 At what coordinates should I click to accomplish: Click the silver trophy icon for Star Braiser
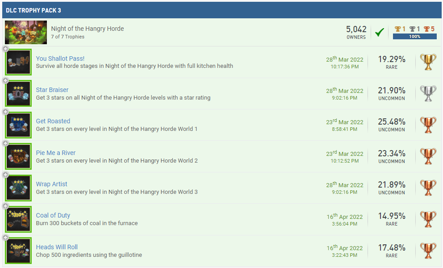(x=428, y=93)
